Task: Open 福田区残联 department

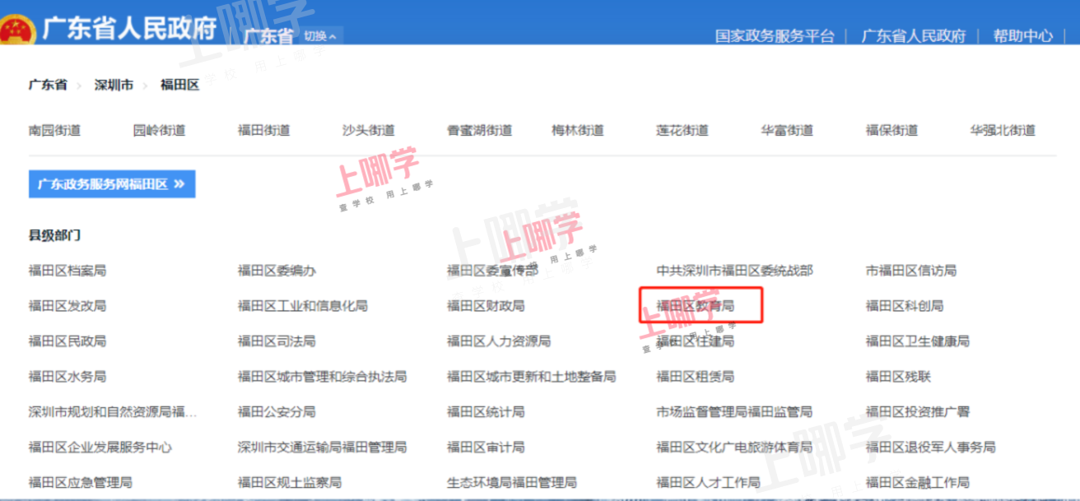Action: pos(898,377)
